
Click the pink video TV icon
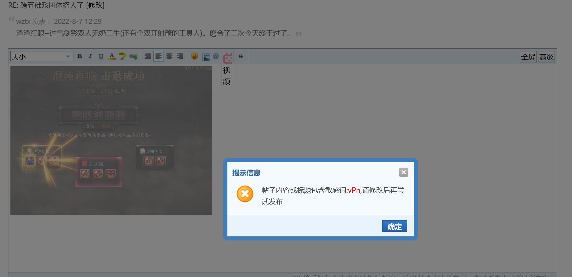click(x=228, y=58)
